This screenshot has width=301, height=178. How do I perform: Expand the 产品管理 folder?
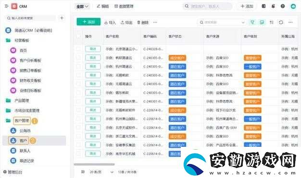tap(17, 100)
